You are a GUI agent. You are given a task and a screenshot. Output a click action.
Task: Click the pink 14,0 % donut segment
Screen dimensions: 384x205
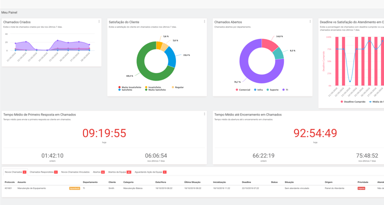(269, 44)
